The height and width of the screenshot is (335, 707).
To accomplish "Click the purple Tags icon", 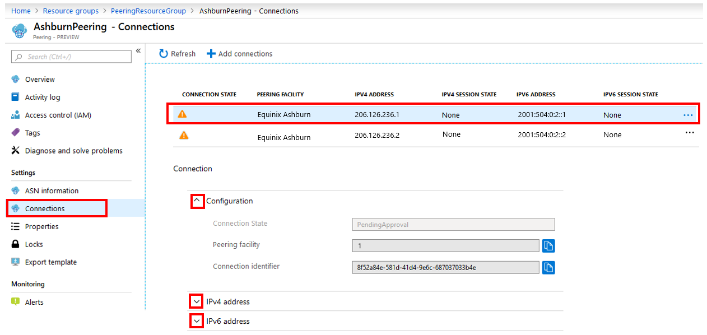I will tap(16, 133).
